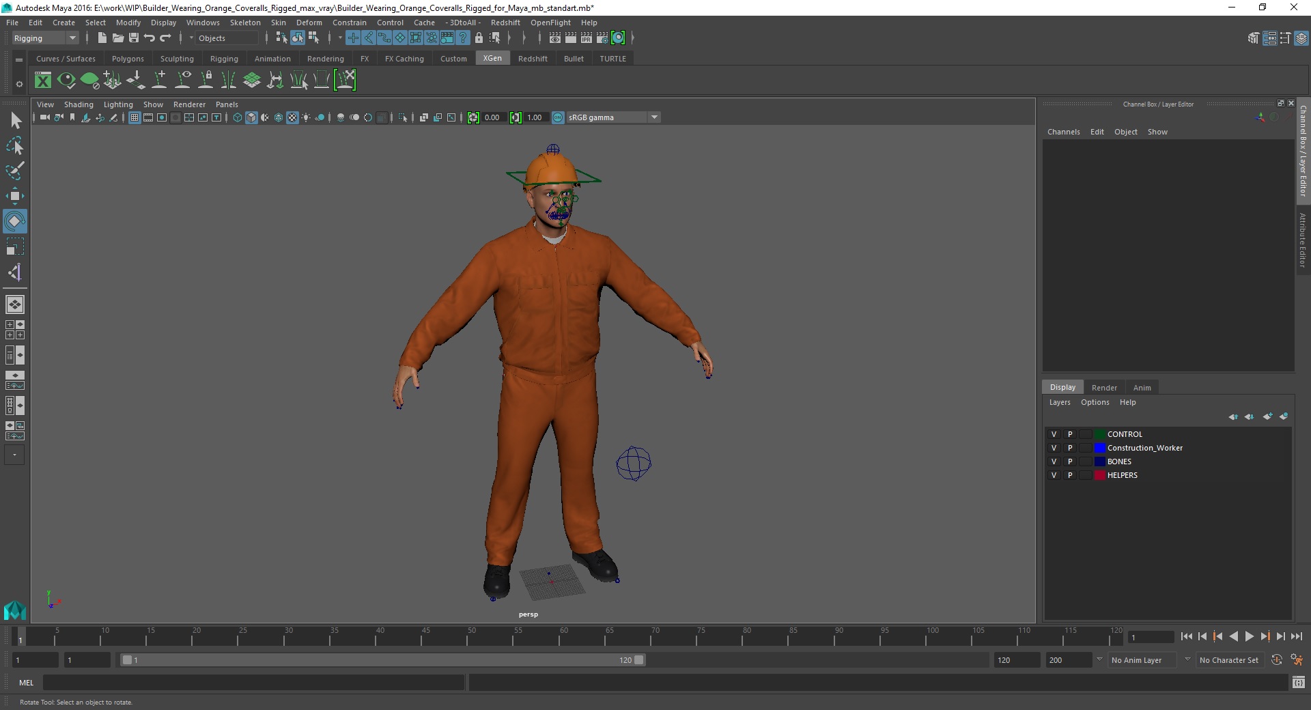This screenshot has width=1311, height=710.
Task: Choose the Paint Selection tool
Action: click(x=15, y=171)
